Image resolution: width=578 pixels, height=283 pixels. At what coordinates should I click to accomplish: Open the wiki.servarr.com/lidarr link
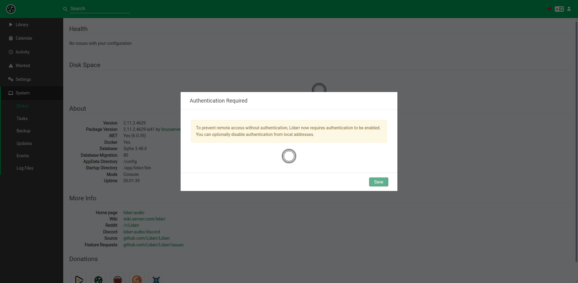pyautogui.click(x=144, y=219)
